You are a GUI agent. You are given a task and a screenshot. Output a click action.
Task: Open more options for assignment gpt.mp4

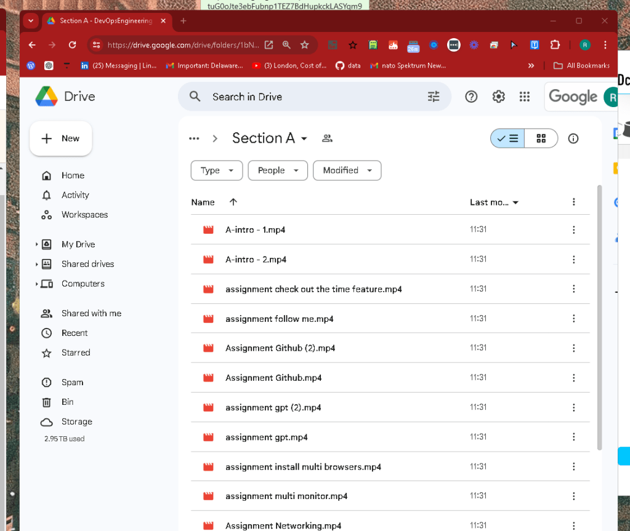[x=573, y=437]
